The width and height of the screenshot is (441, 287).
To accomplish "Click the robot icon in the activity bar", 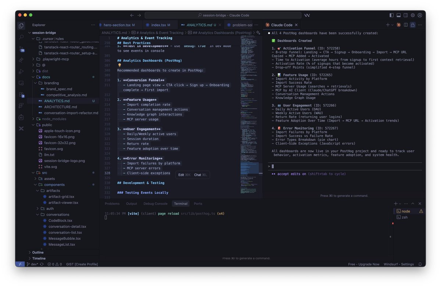I will pyautogui.click(x=21, y=117).
